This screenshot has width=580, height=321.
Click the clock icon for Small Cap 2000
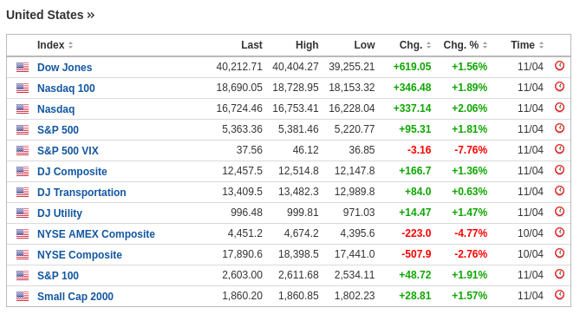[560, 294]
